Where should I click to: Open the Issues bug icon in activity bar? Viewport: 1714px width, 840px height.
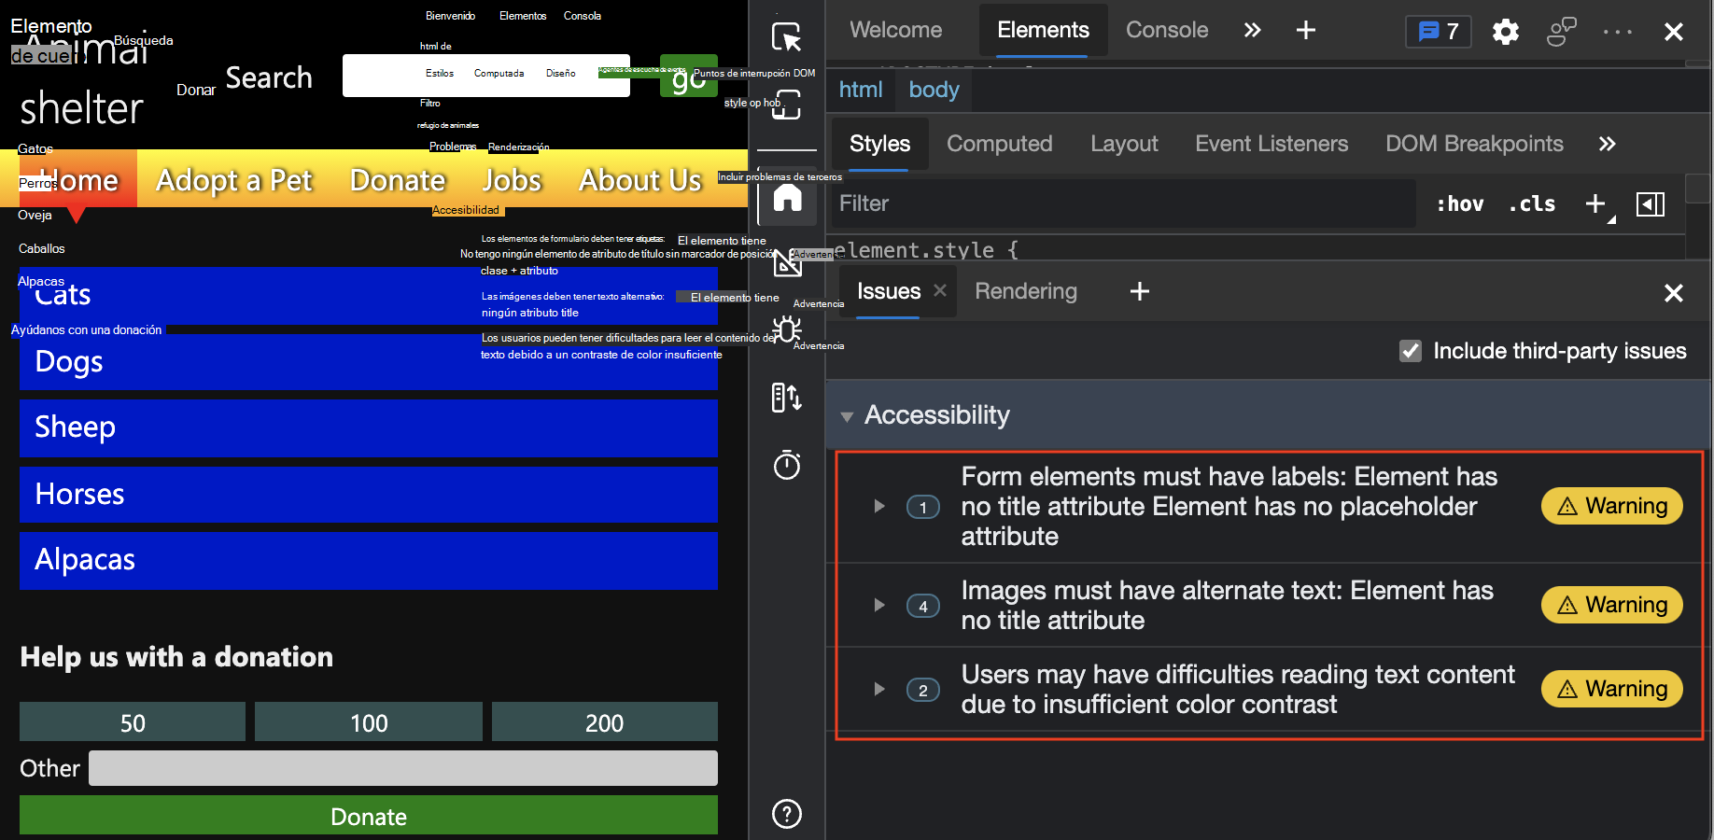787,329
